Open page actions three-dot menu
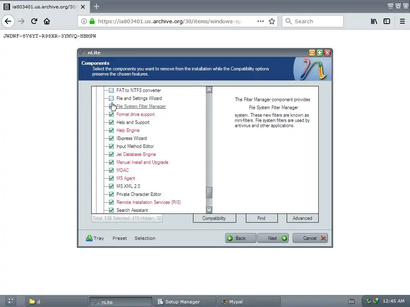The height and width of the screenshot is (307, 410). click(260, 21)
